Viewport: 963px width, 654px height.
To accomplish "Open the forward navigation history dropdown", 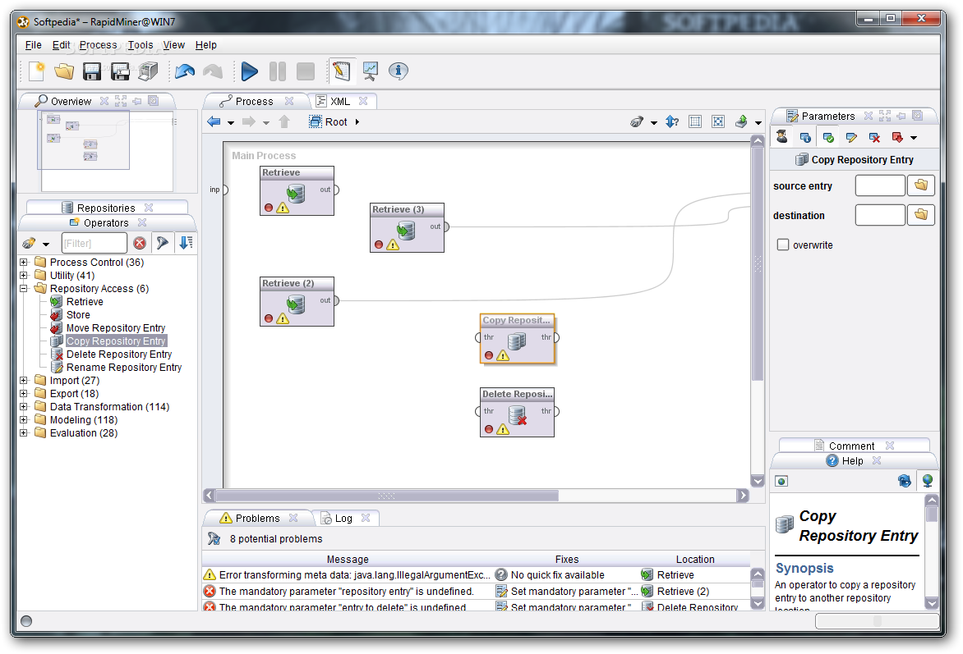I will coord(266,123).
